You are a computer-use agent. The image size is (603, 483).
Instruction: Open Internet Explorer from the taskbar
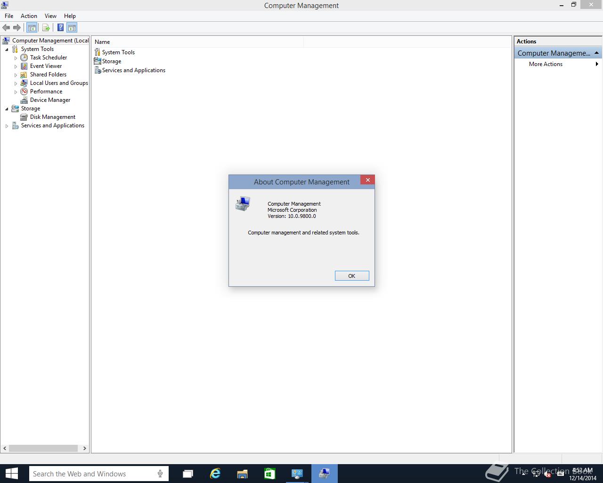[215, 474]
